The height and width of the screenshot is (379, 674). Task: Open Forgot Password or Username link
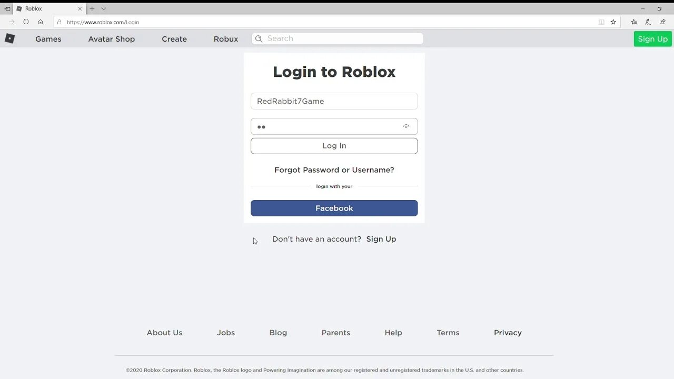click(x=334, y=170)
